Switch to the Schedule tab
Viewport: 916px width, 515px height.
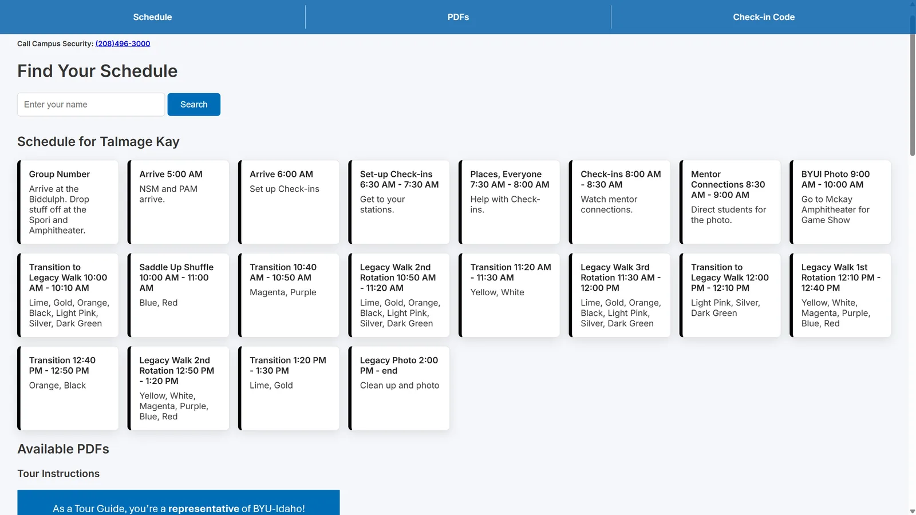(x=152, y=17)
